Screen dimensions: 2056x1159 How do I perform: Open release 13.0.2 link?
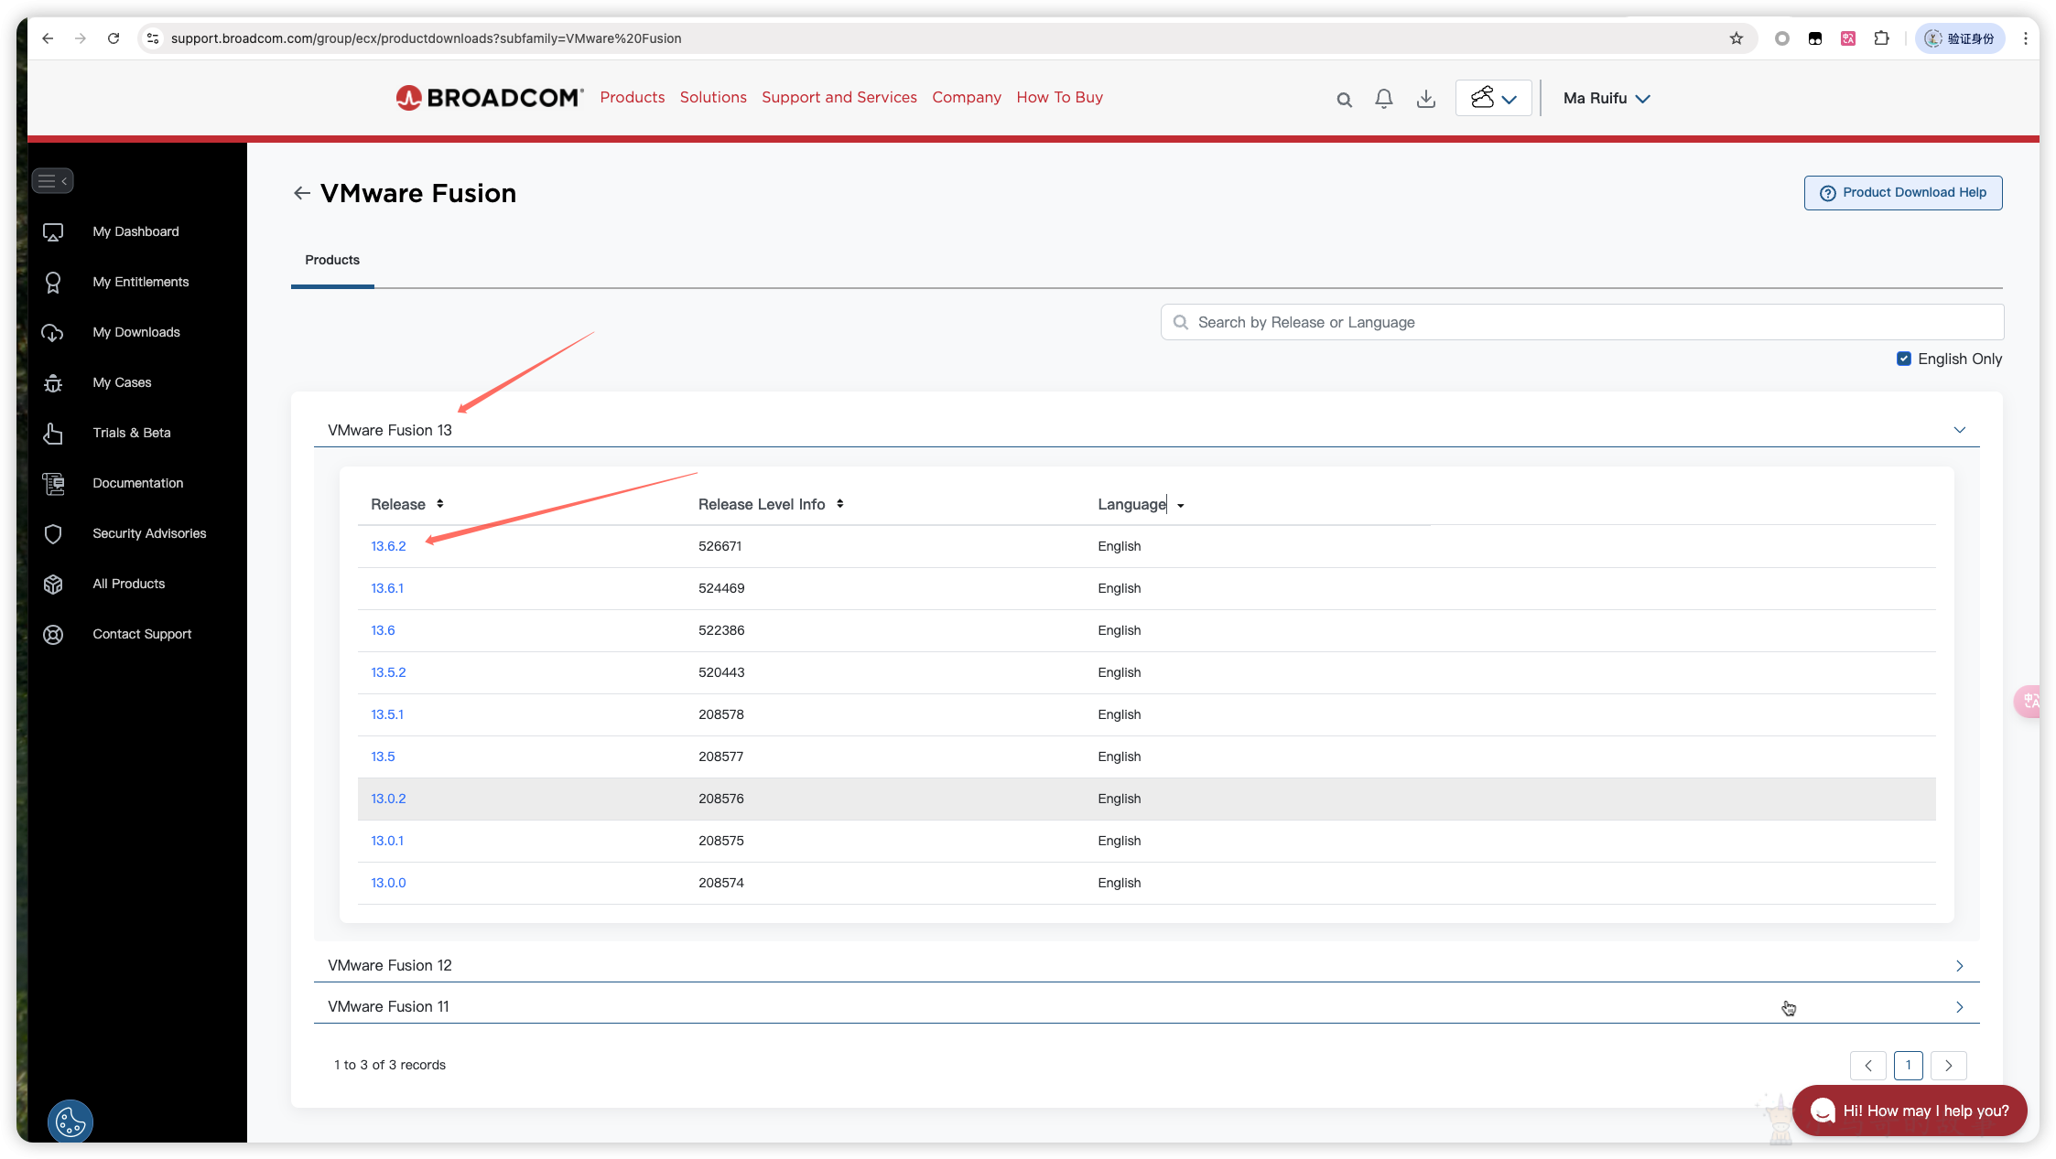tap(388, 799)
